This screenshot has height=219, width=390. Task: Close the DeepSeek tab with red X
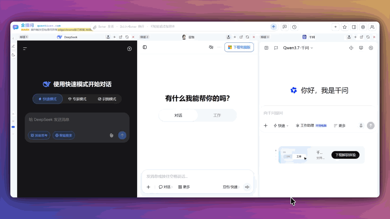[133, 37]
